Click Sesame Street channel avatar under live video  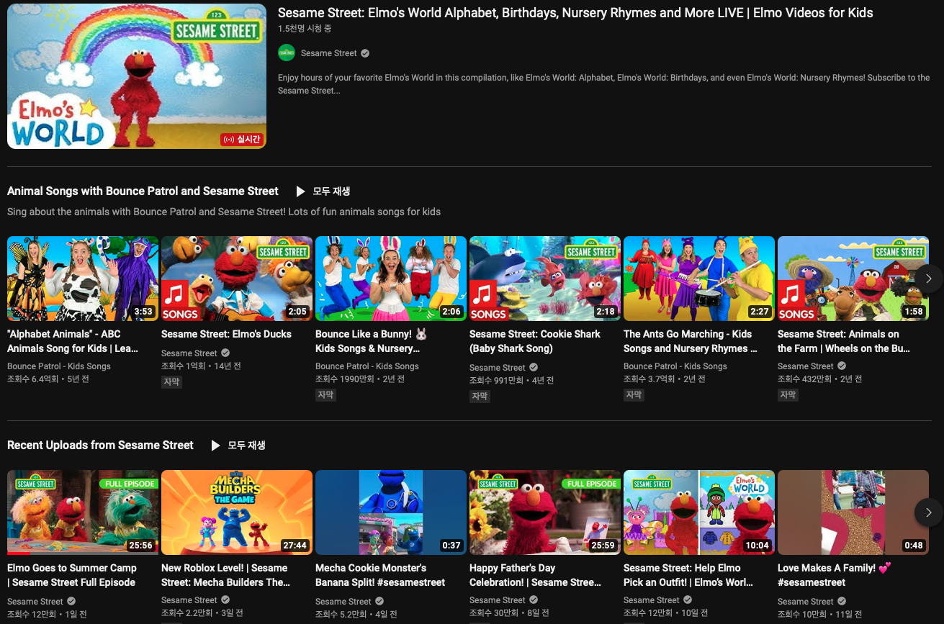287,53
